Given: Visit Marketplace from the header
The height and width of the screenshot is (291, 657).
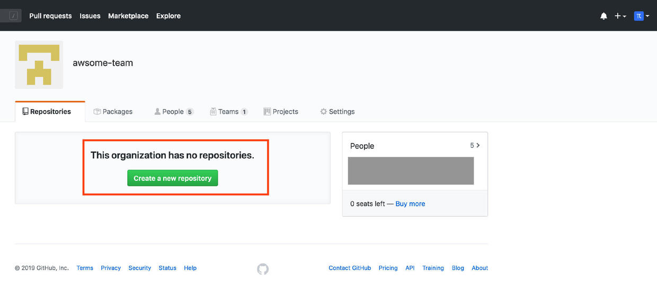Looking at the screenshot, I should click(x=128, y=16).
